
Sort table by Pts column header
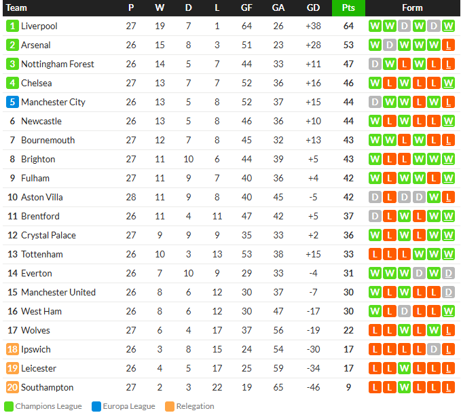point(348,8)
